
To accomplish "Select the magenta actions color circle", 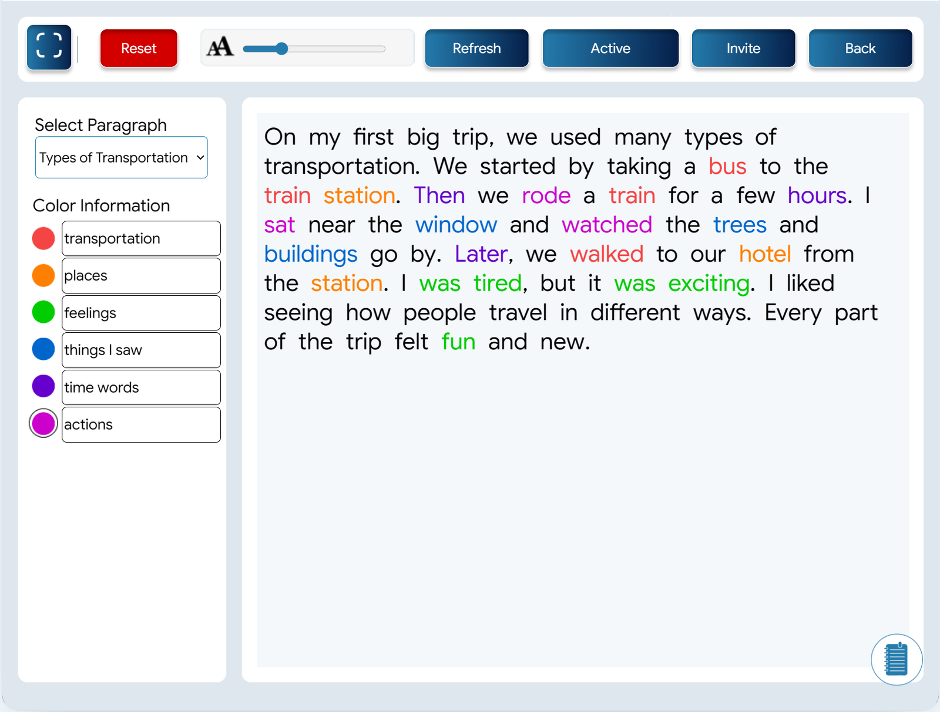I will click(43, 424).
